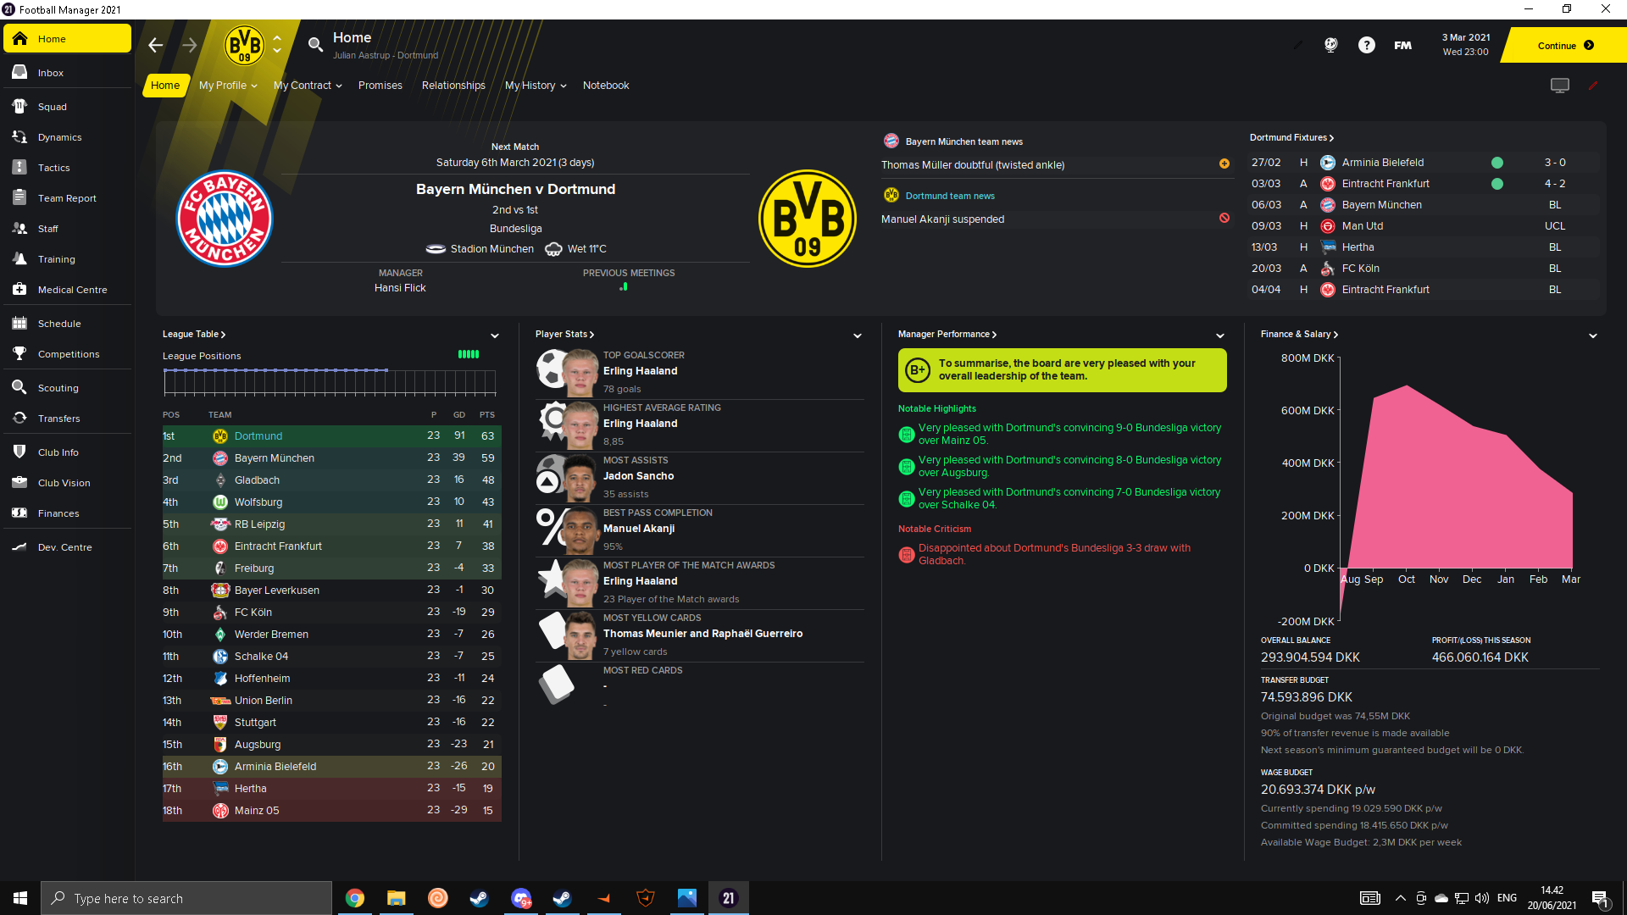Switch to the Relationships tab

[x=453, y=86]
